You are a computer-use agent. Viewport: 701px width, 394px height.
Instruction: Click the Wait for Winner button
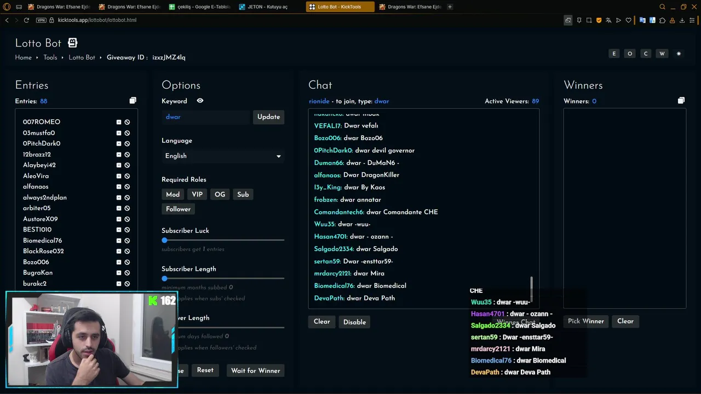[256, 370]
